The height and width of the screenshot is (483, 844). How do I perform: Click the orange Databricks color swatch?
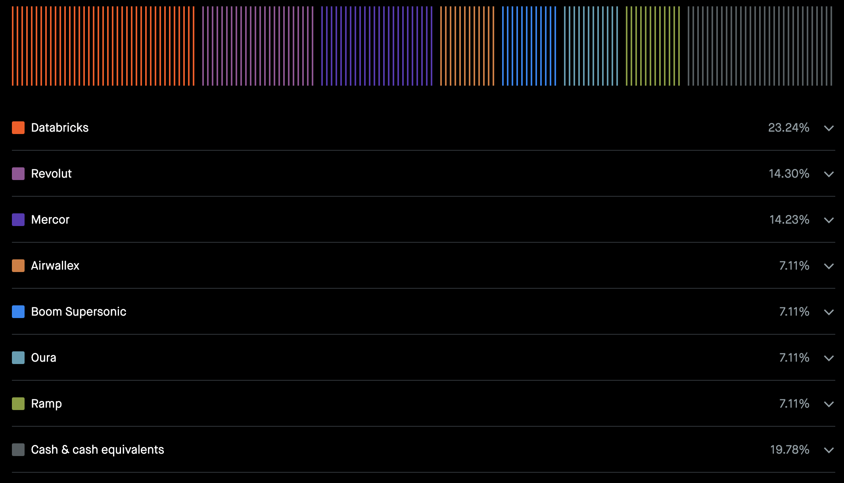(x=18, y=128)
